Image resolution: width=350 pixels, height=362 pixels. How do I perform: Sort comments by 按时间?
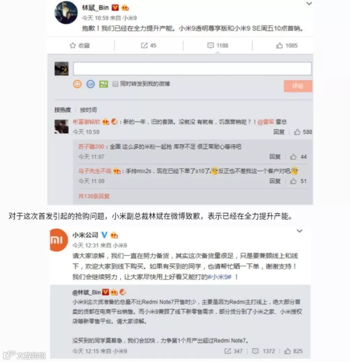click(88, 110)
